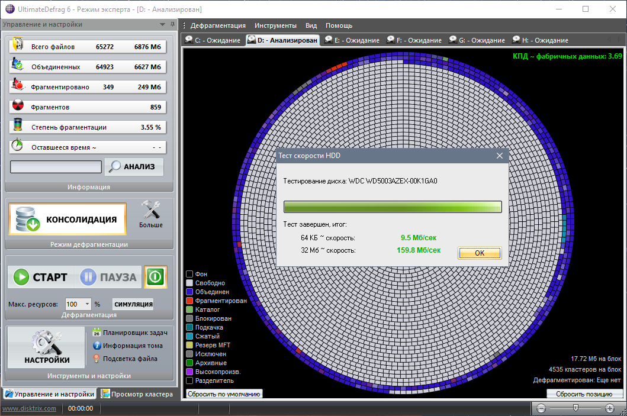Switch to the C: - Ожидание drive tab
Screen dimensions: 627x416
click(212, 40)
